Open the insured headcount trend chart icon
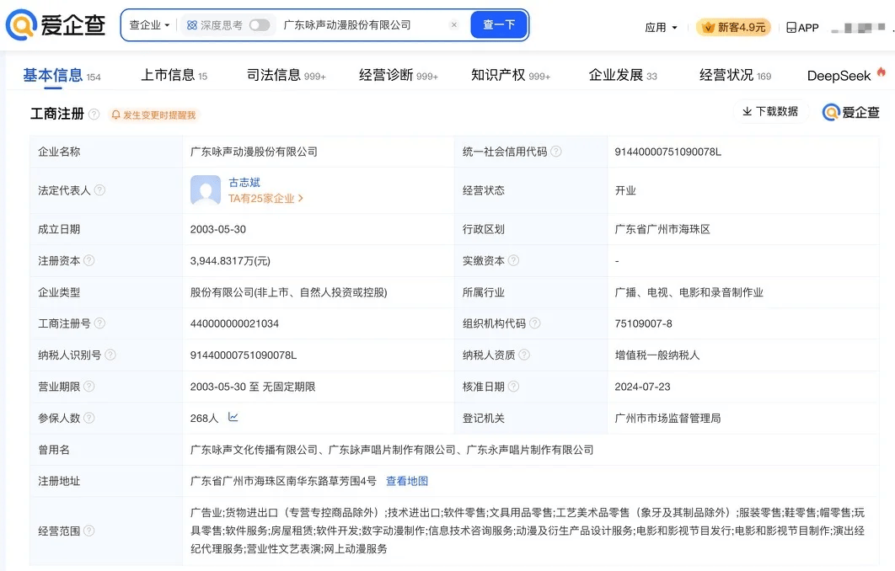This screenshot has height=571, width=895. pos(233,417)
